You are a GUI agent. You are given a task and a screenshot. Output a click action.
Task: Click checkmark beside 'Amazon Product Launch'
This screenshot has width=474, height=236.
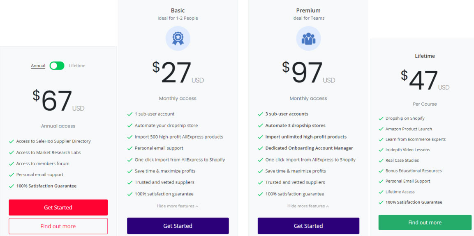coord(381,129)
